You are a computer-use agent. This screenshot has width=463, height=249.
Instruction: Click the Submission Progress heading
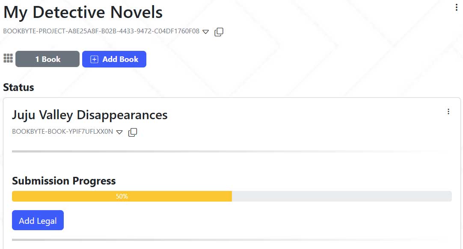[64, 181]
